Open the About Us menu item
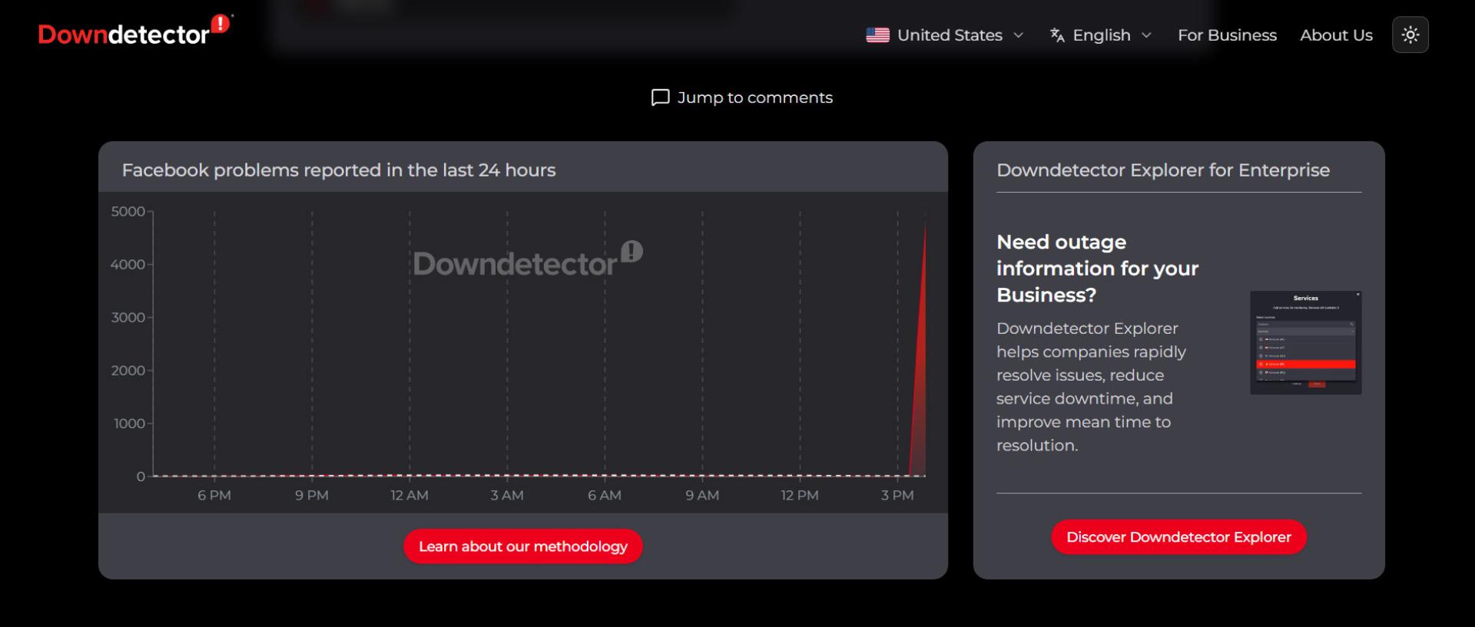This screenshot has width=1475, height=627. point(1336,35)
